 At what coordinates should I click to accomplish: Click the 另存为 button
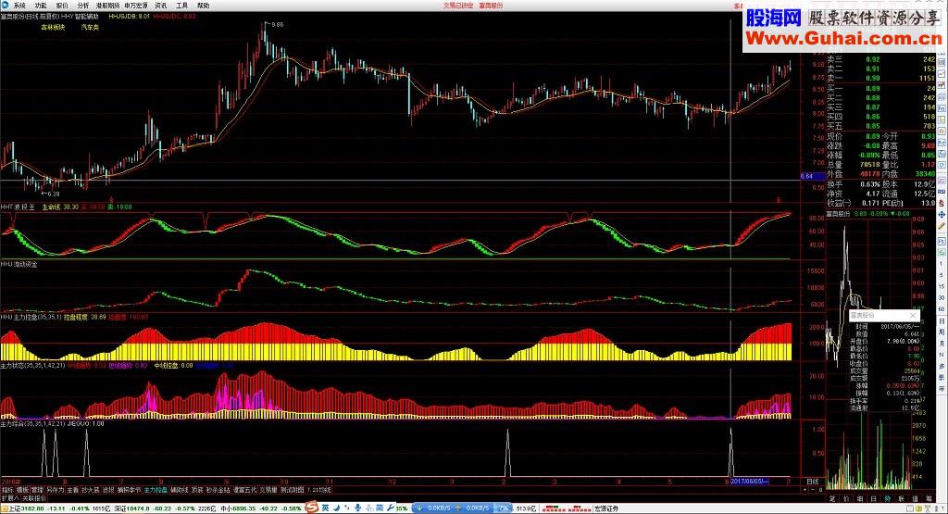coord(55,490)
